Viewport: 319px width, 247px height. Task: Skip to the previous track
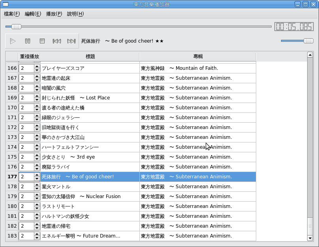coord(57,41)
